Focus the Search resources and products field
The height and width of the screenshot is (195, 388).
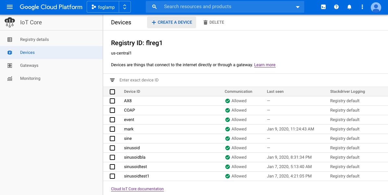225,7
